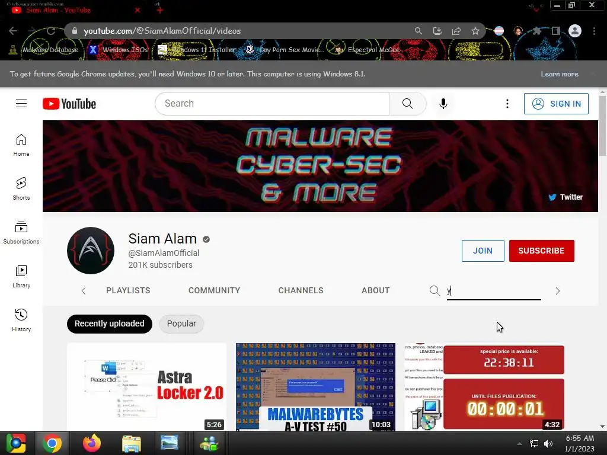This screenshot has width=607, height=455.
Task: Open Firefox from the taskbar
Action: click(x=92, y=443)
